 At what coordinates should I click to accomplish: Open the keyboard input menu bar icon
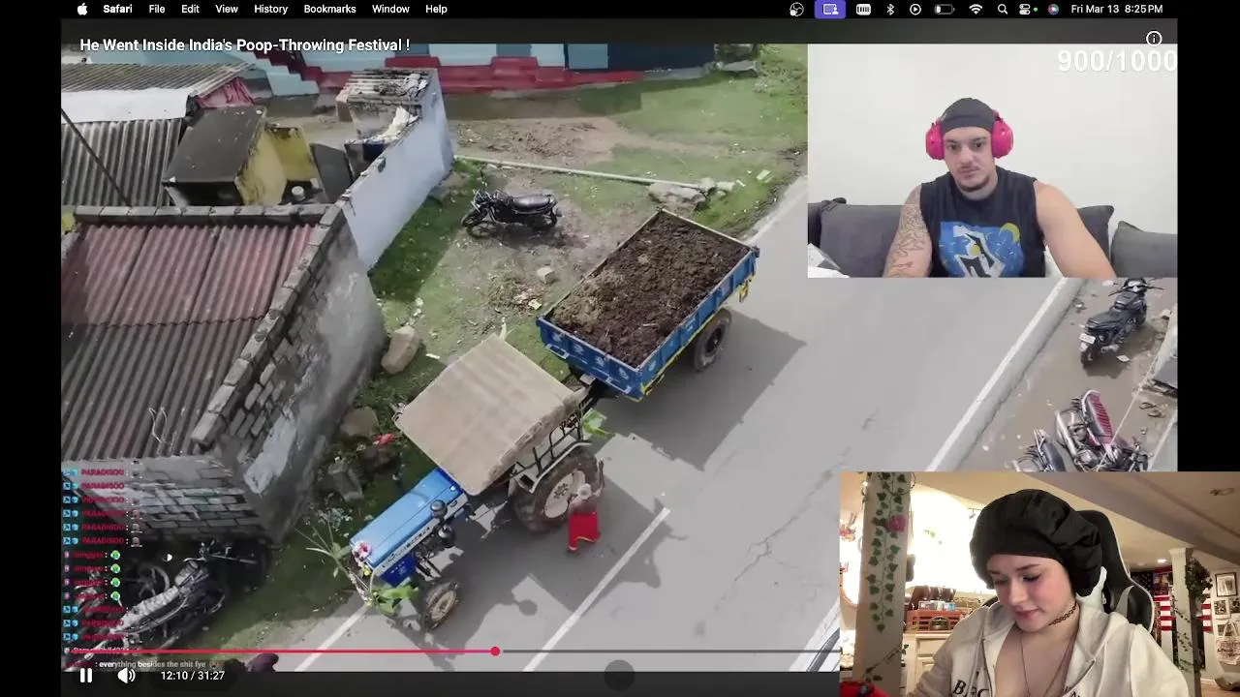(863, 9)
